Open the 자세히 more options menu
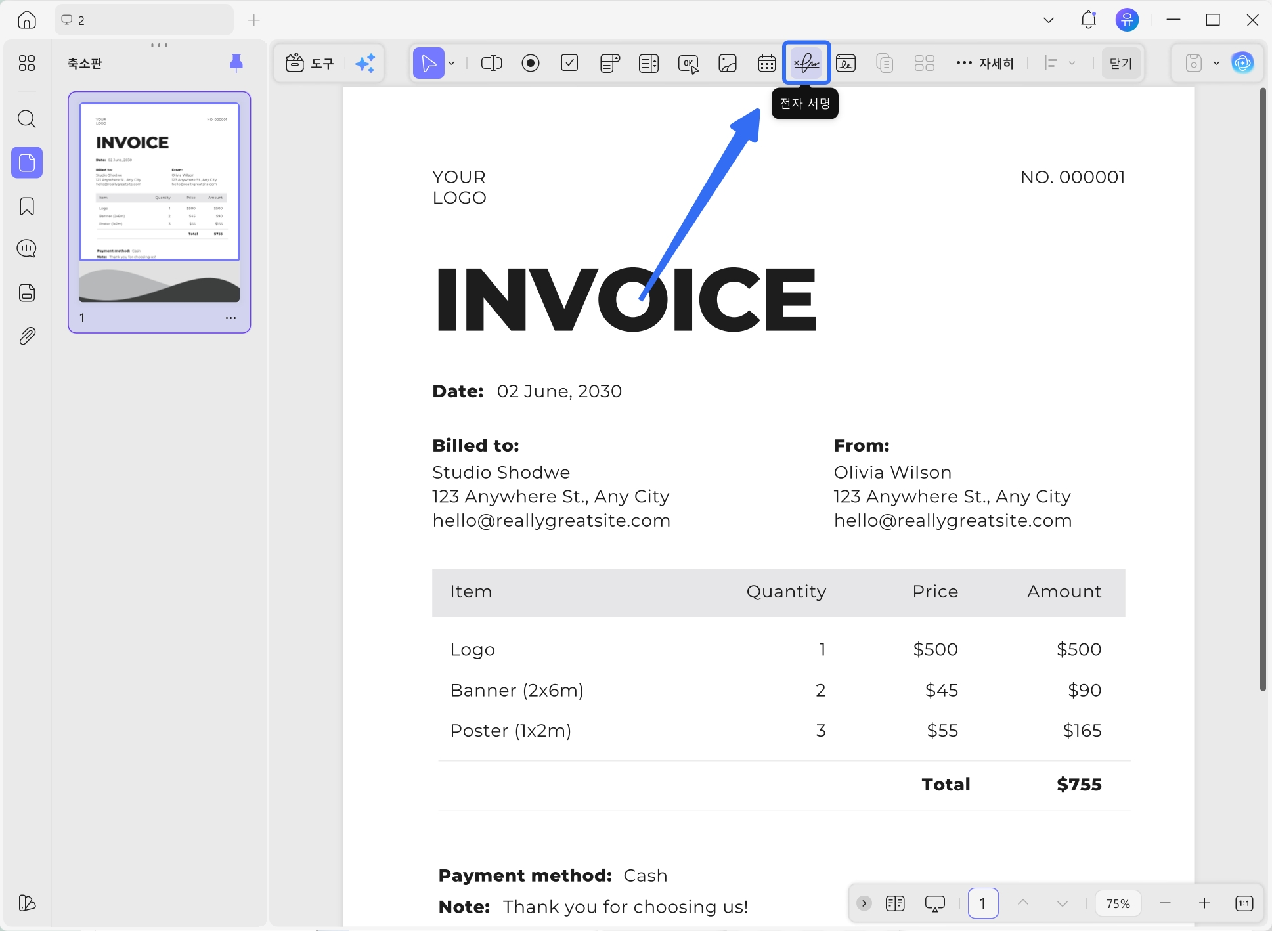The height and width of the screenshot is (931, 1272). [985, 63]
